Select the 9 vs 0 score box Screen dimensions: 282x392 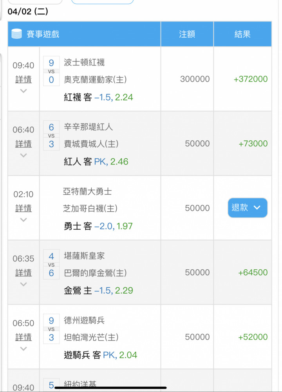click(51, 71)
